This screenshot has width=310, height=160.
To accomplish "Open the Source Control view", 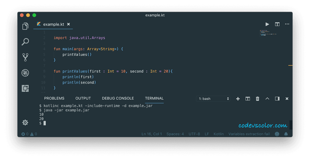I will (25, 57).
